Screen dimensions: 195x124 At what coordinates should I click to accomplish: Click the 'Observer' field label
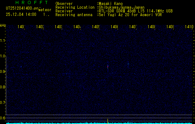tap(64, 4)
